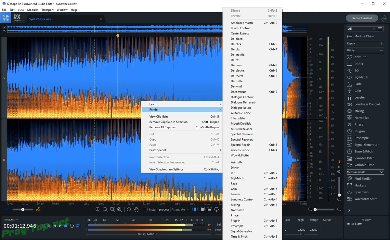Open the Fade module in the side panel
The width and height of the screenshot is (390, 240).
358,84
